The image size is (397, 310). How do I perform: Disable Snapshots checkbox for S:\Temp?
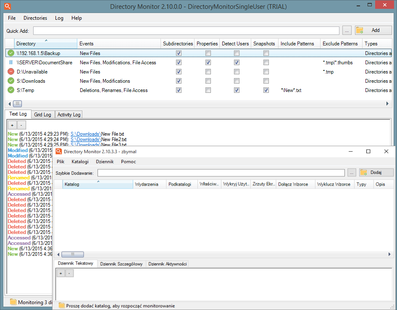[266, 90]
